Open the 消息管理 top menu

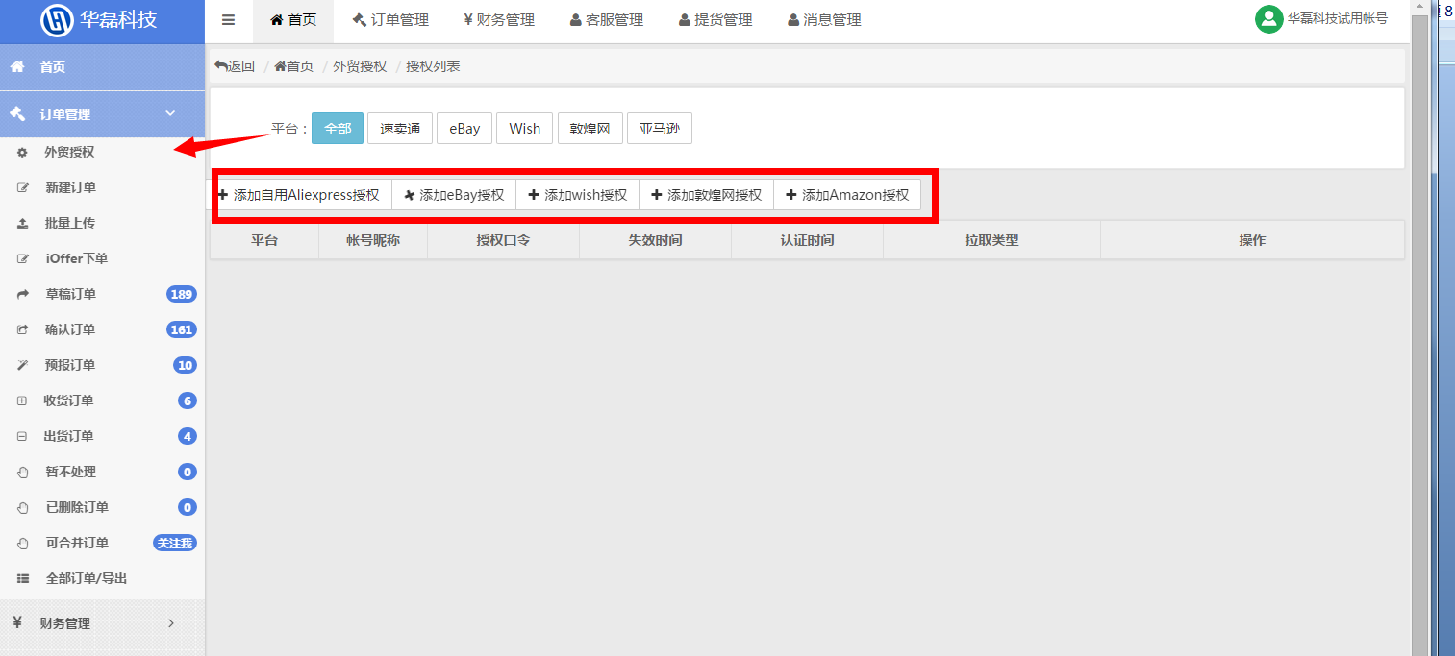[x=823, y=20]
